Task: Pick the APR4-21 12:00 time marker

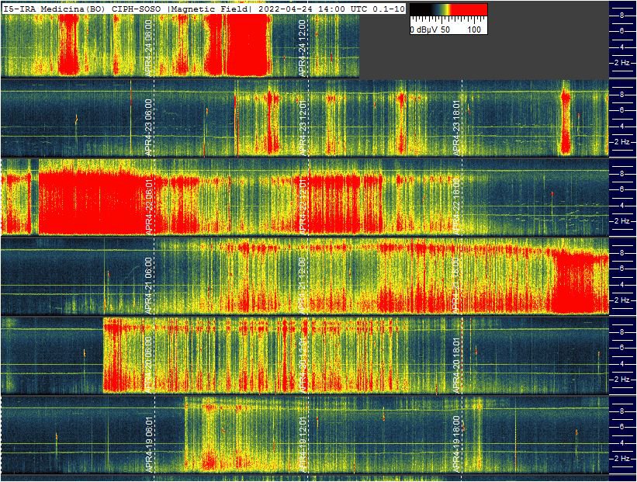Action: click(302, 284)
